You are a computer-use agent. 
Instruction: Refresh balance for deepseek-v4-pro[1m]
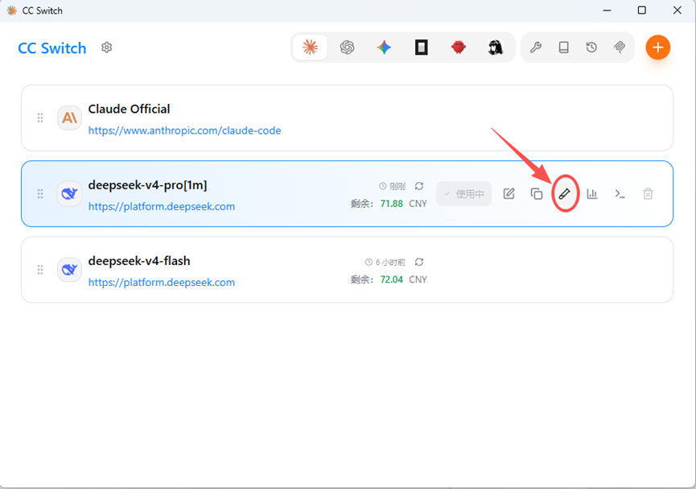[419, 186]
